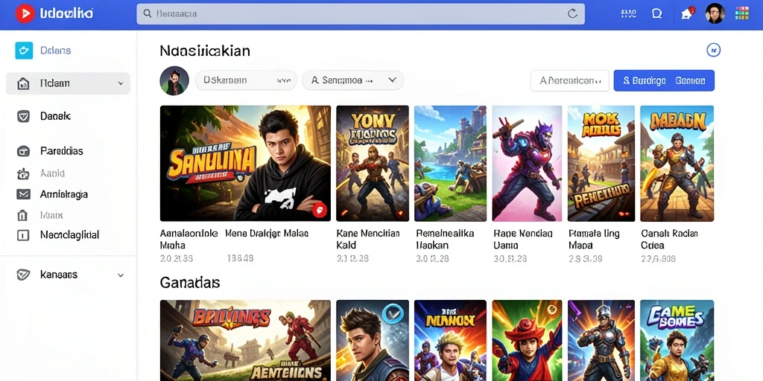Image resolution: width=763 pixels, height=381 pixels.
Task: Select Nacndaglidal in the sidebar menu
Action: 68,235
